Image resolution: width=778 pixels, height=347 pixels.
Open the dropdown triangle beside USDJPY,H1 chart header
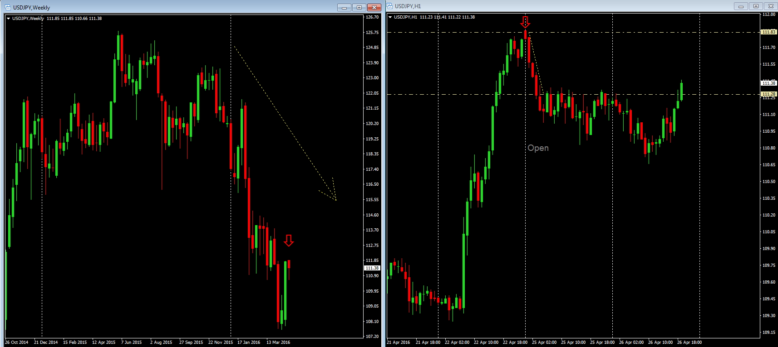[390, 17]
